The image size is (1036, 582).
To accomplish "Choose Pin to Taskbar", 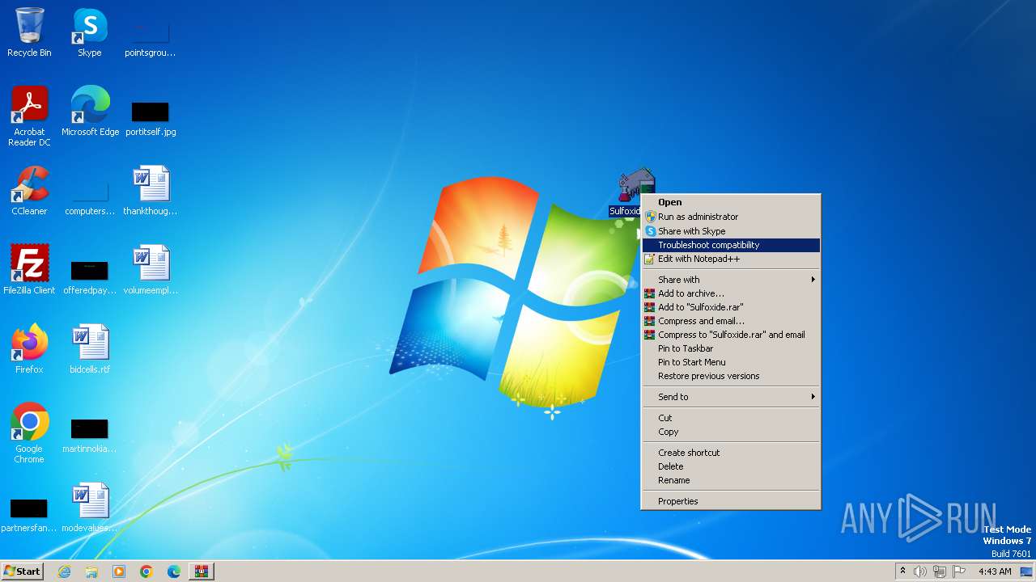I will click(731, 348).
